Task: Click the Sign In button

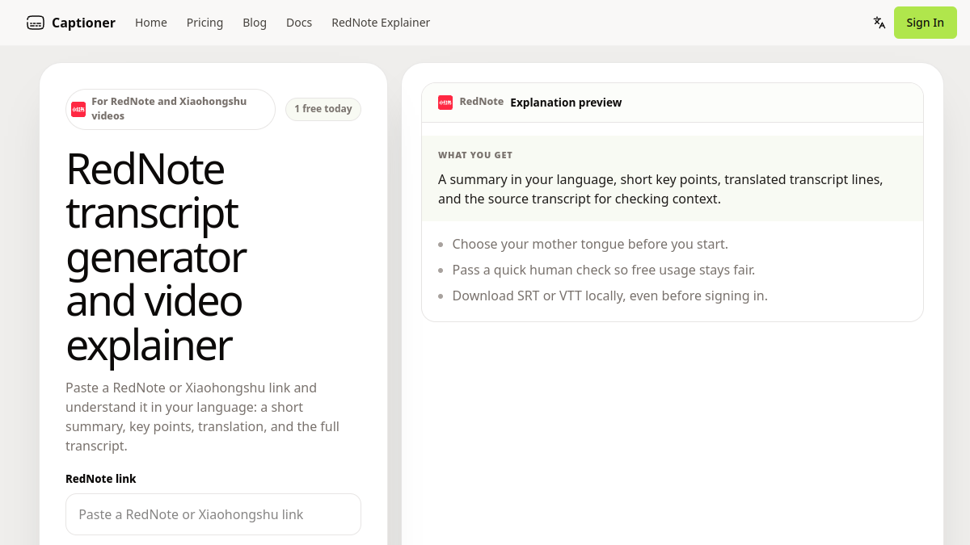Action: (x=926, y=23)
